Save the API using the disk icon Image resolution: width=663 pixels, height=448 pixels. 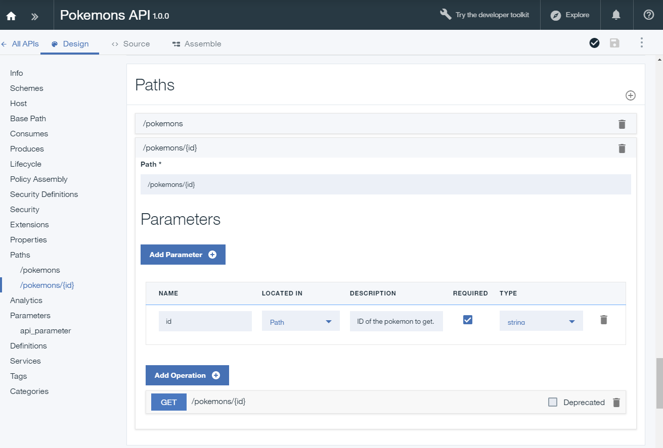point(614,43)
